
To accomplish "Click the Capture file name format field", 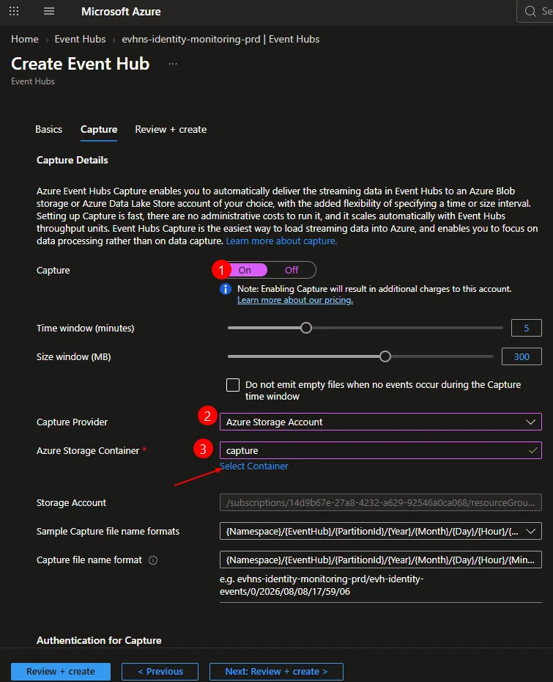I will [x=381, y=560].
